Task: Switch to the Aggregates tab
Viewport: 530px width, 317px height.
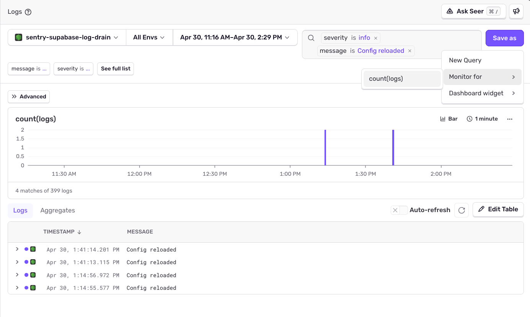Action: (58, 210)
